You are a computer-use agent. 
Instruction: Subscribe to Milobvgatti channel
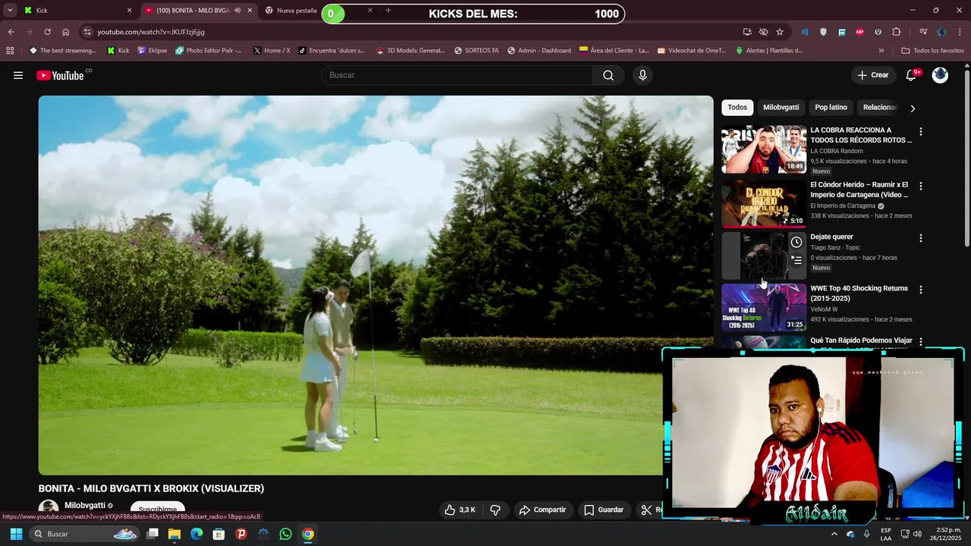coord(157,509)
